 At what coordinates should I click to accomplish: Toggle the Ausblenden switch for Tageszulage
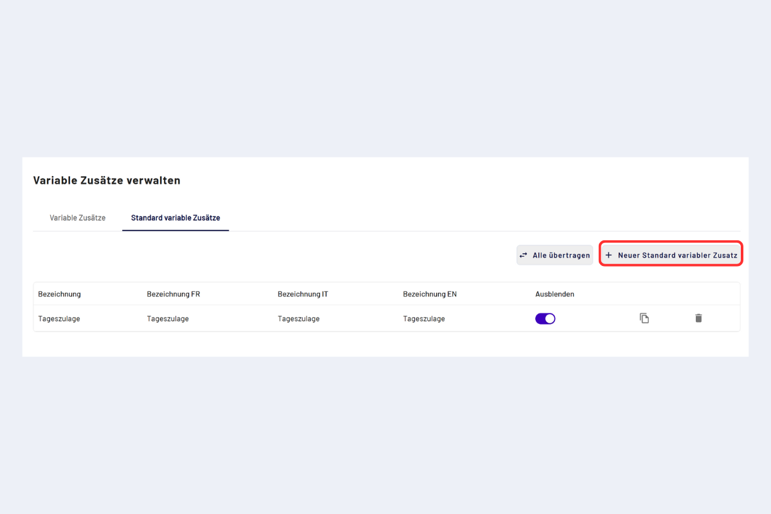point(545,319)
